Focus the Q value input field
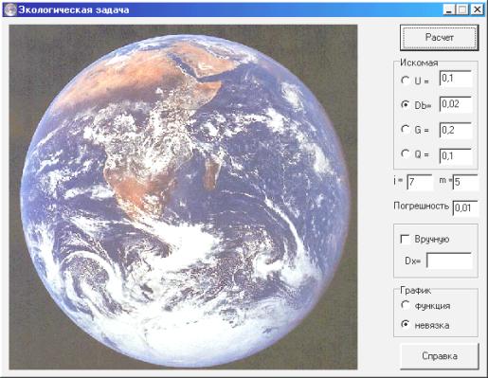The height and width of the screenshot is (378, 488). [x=456, y=156]
